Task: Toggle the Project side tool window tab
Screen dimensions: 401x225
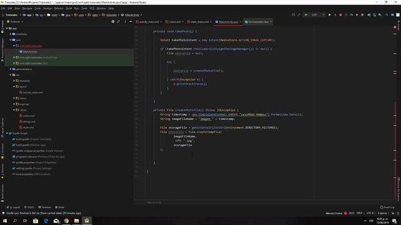Action: point(3,26)
